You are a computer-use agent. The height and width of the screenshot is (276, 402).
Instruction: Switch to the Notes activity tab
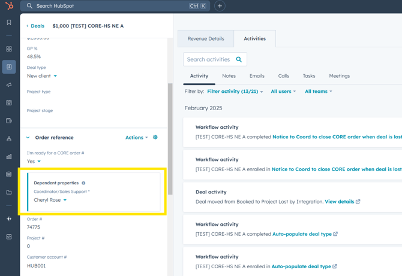[229, 76]
